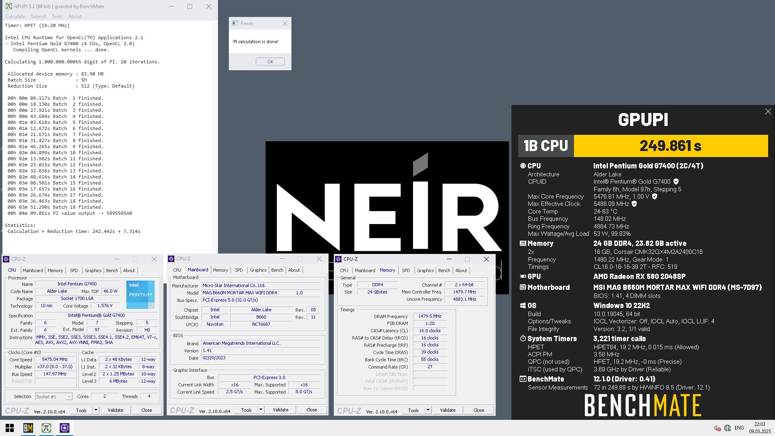The height and width of the screenshot is (436, 775).
Task: Click OK in Finish dialog
Action: click(270, 62)
